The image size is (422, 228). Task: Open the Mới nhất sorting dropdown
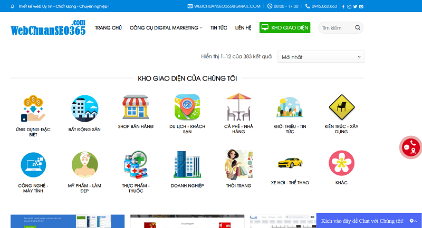coord(321,57)
